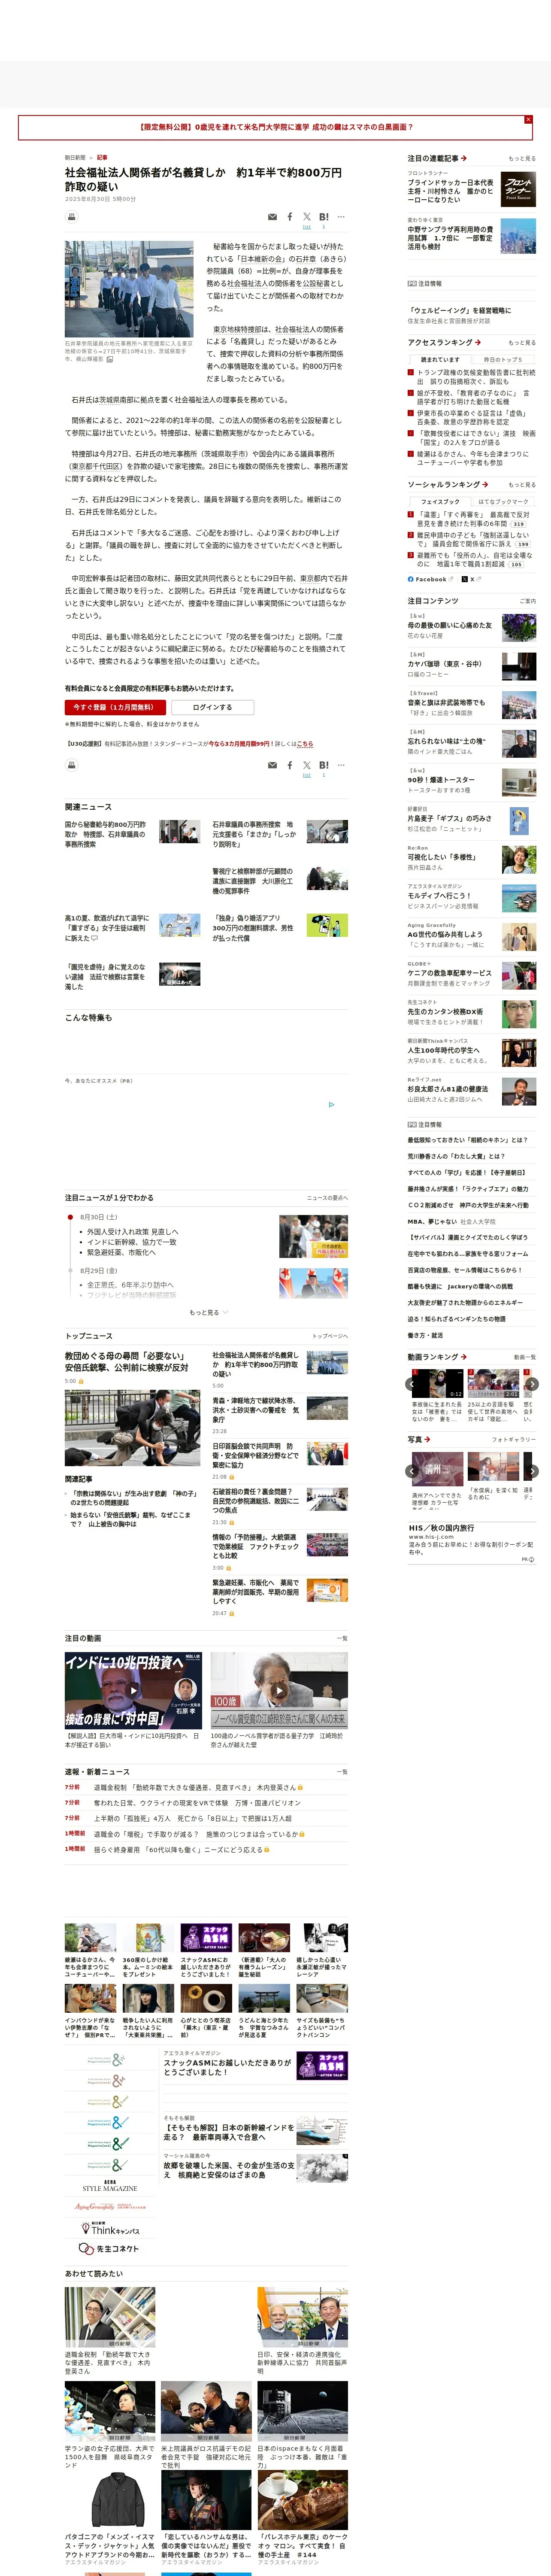Open 上半期の「孤独死」4万人 news row
This screenshot has height=2576, width=551.
point(193,1817)
